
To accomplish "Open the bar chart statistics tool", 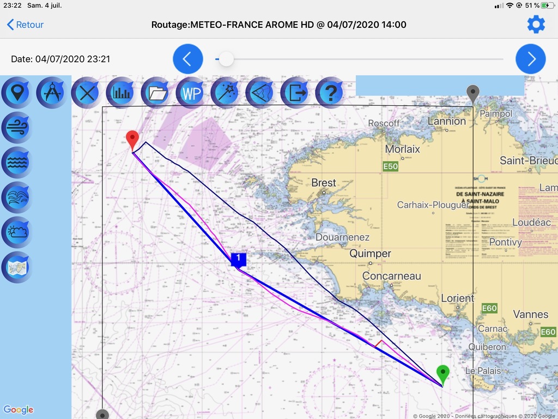I will point(122,93).
